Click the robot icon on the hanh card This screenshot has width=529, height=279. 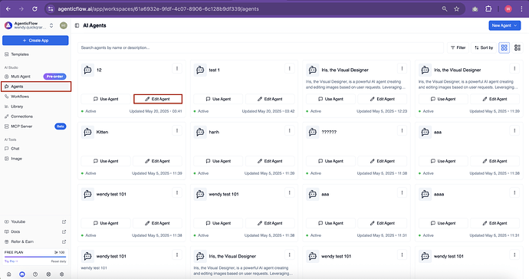200,133
